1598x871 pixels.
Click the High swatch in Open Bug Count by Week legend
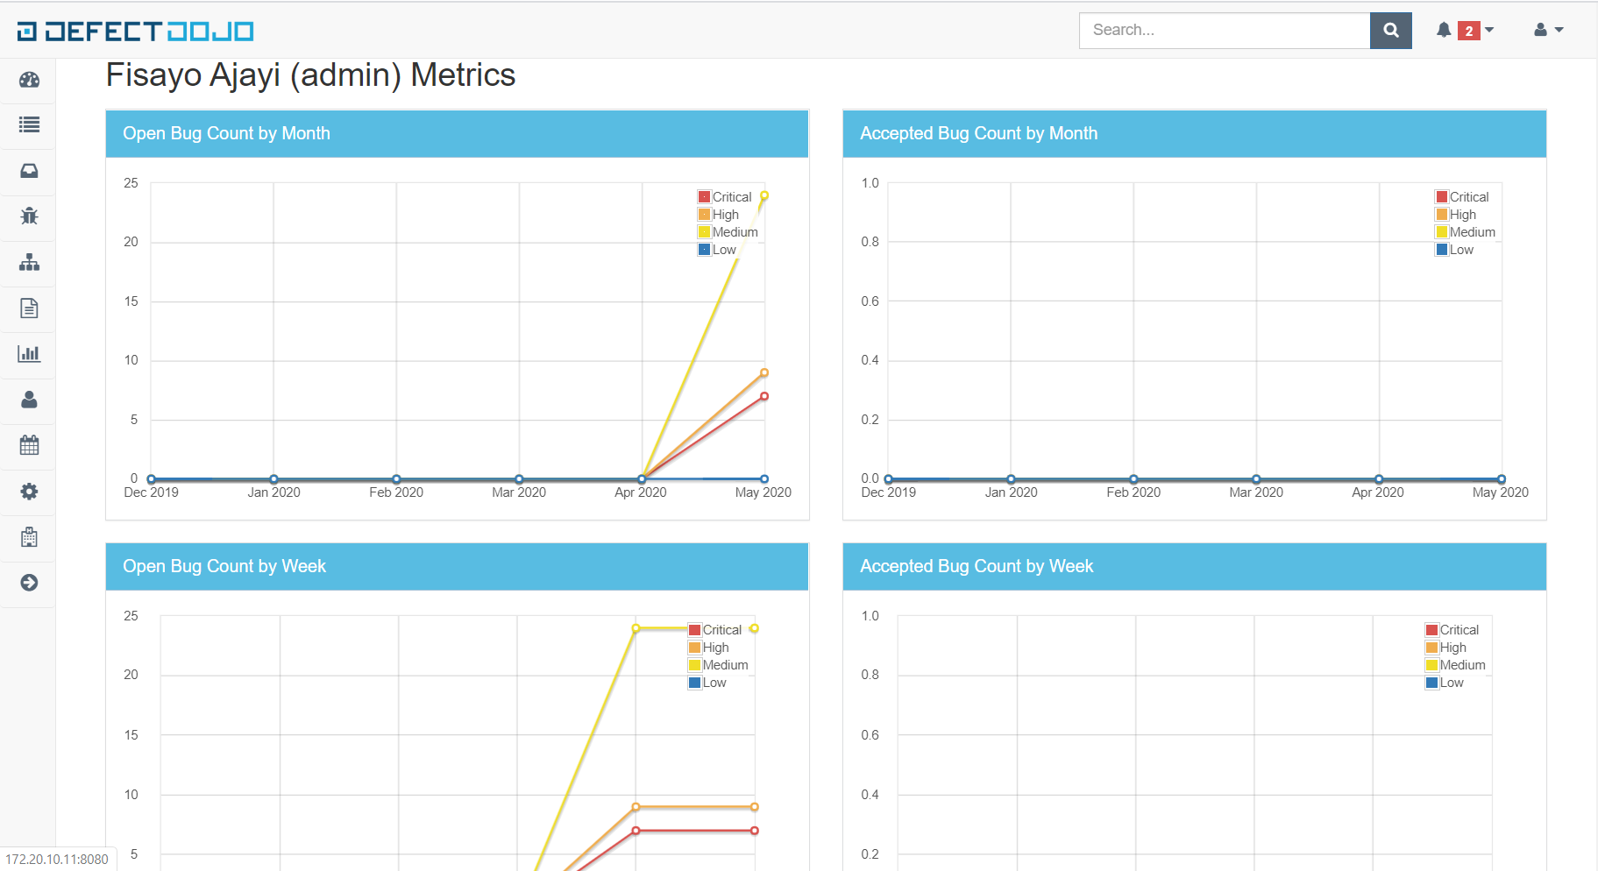click(x=694, y=648)
